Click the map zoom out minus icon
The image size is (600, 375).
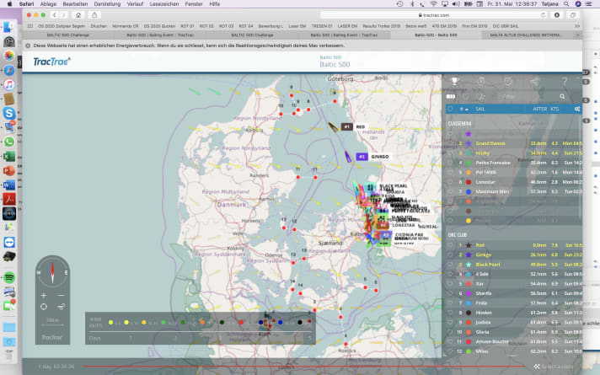pyautogui.click(x=62, y=296)
